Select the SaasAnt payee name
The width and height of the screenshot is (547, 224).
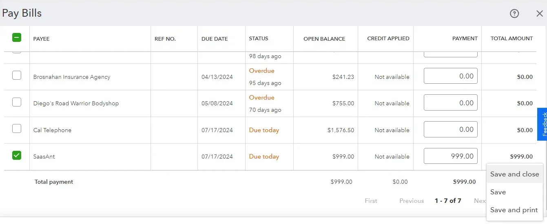click(44, 157)
